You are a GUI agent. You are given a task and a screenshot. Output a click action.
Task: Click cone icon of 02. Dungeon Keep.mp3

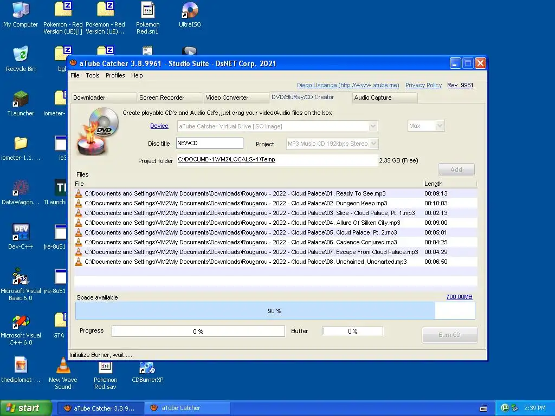(79, 204)
